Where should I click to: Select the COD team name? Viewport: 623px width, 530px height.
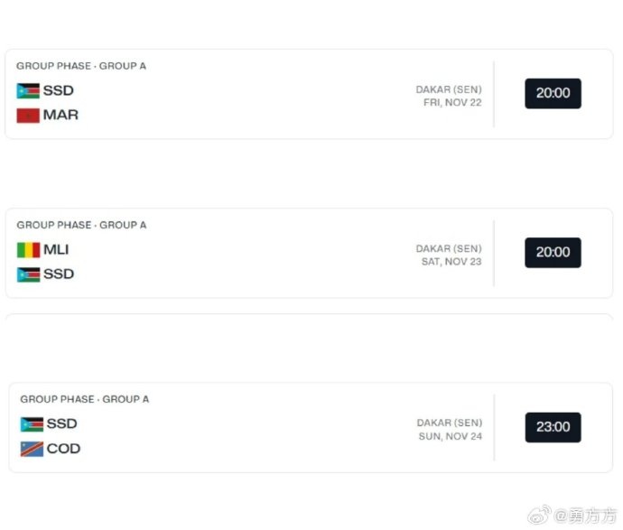pyautogui.click(x=63, y=449)
